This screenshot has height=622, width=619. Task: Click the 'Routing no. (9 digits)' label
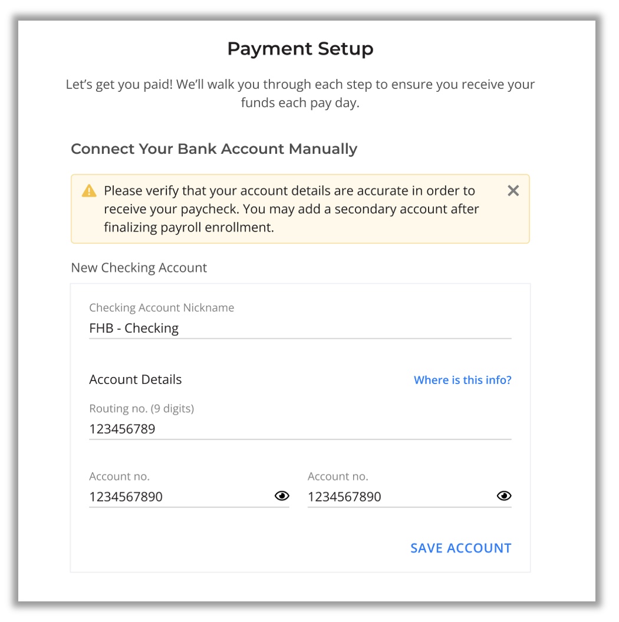(141, 409)
